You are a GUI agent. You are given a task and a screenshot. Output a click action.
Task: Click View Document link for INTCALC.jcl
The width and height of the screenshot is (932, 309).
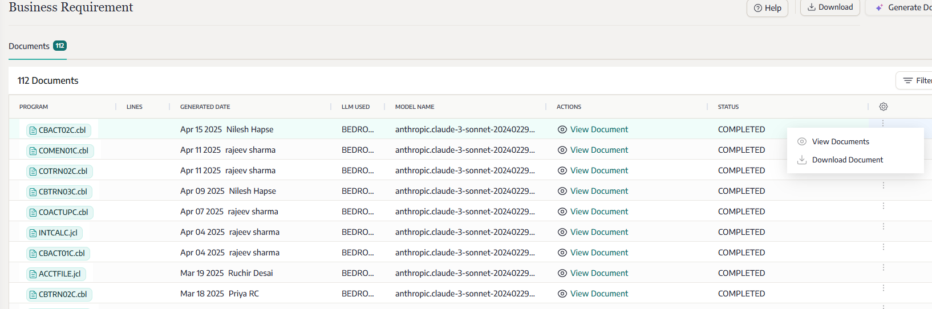pos(593,232)
